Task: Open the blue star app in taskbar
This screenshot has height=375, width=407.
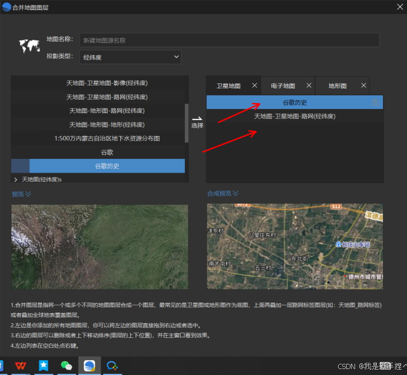Action: click(x=44, y=366)
